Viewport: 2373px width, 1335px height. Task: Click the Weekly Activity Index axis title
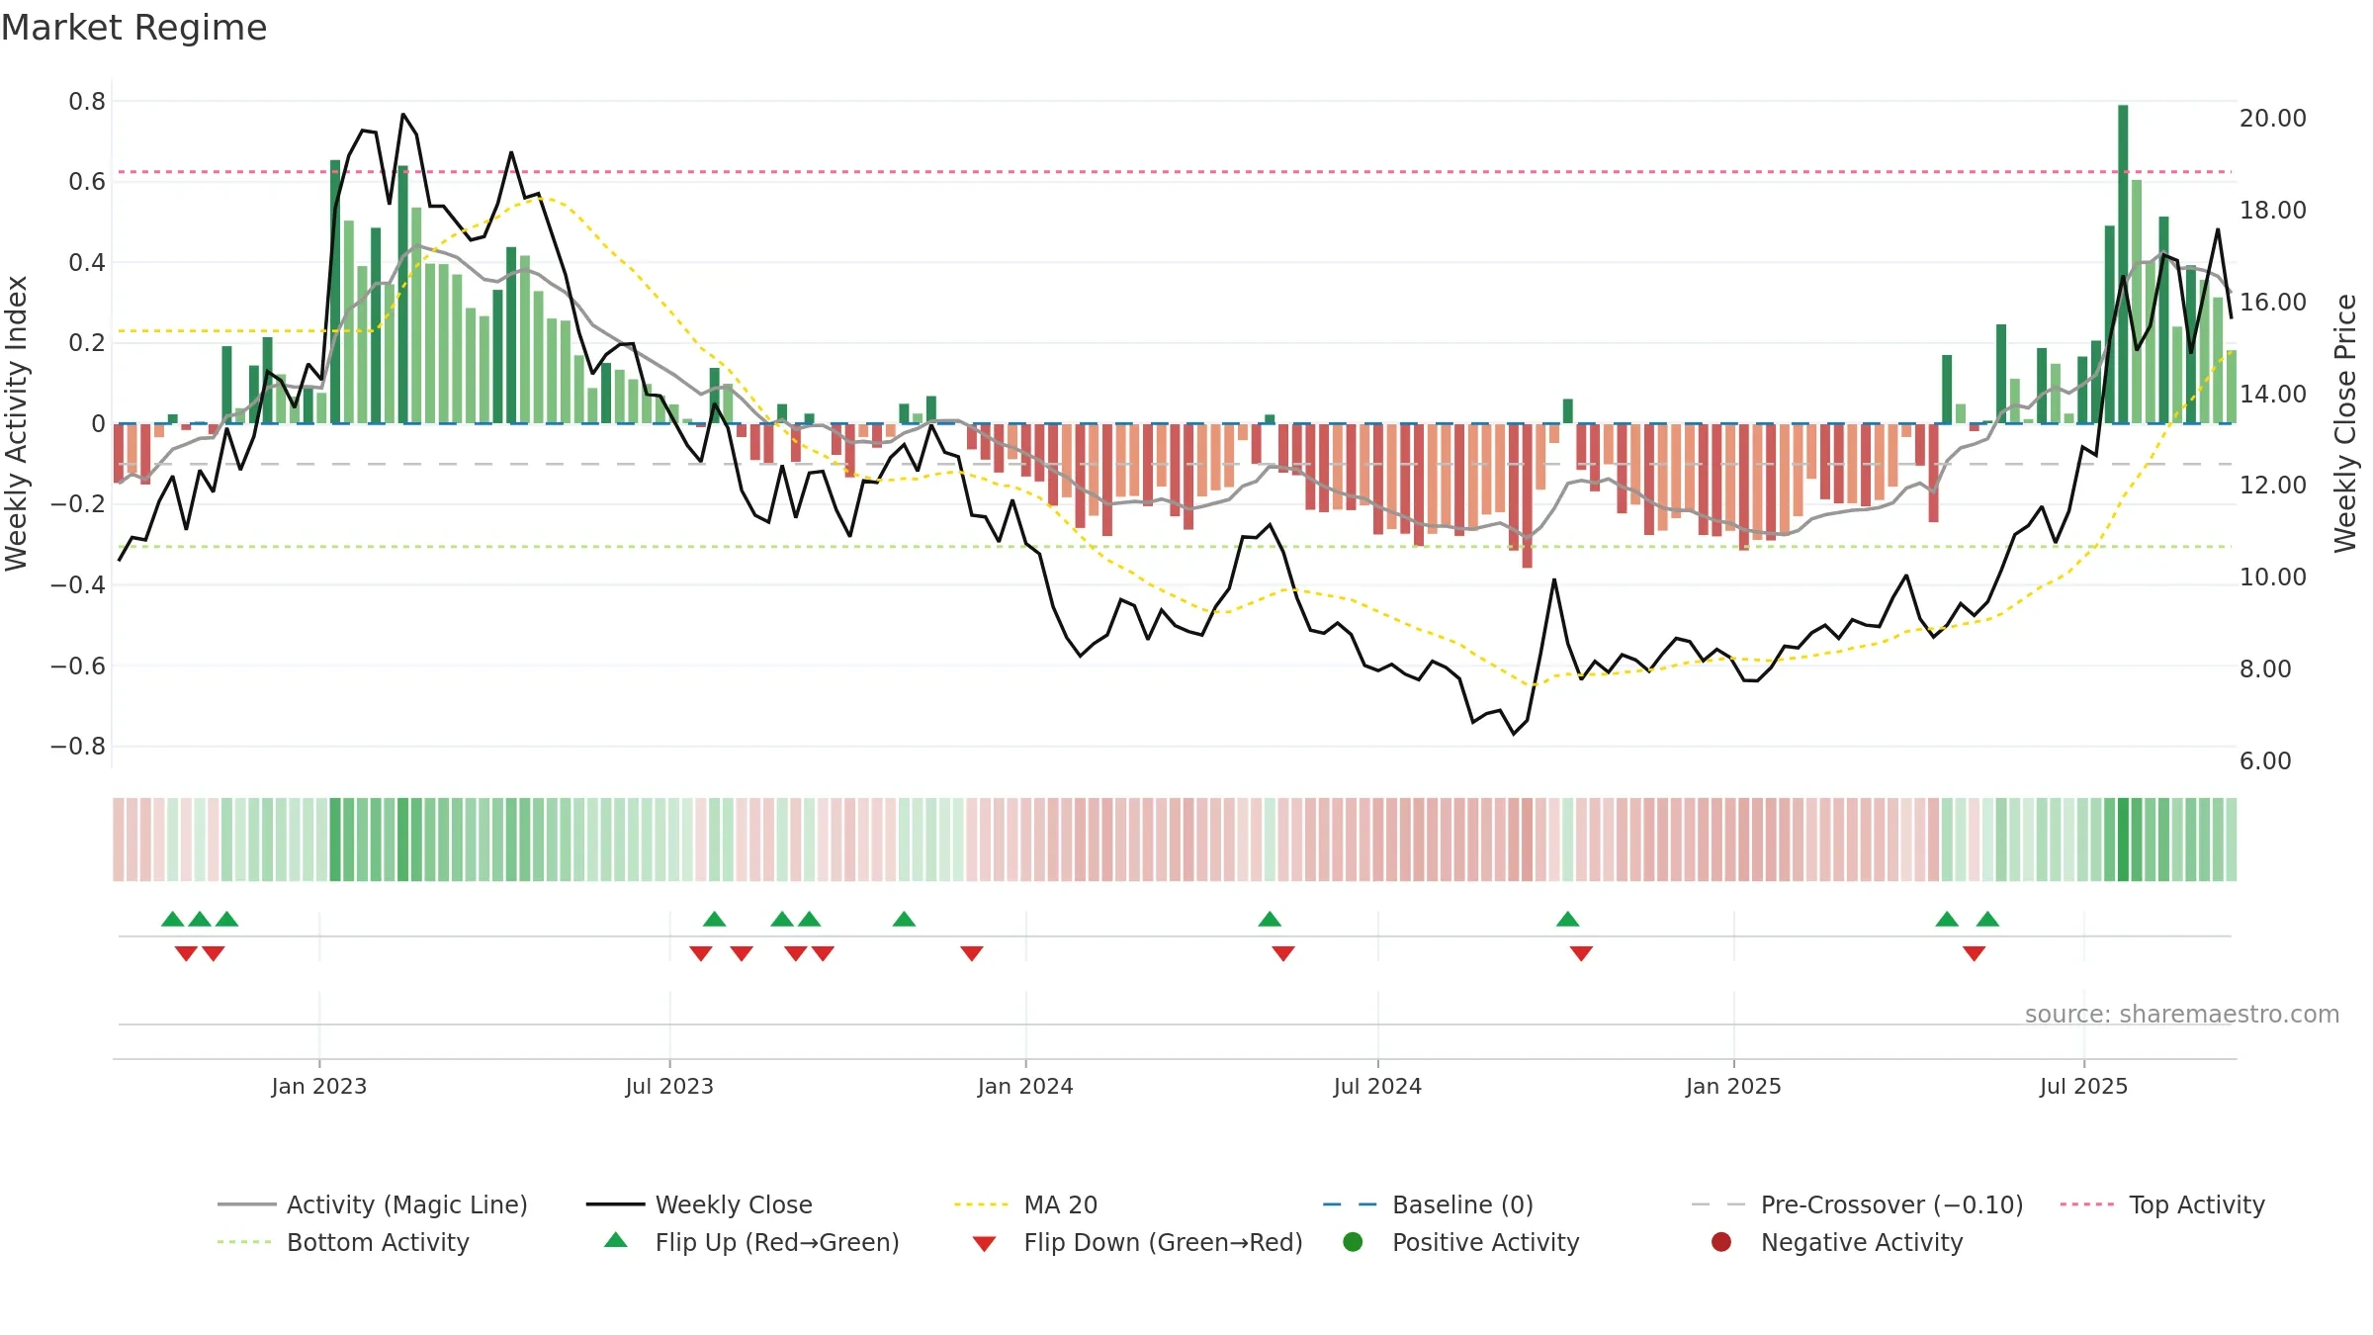tap(16, 423)
